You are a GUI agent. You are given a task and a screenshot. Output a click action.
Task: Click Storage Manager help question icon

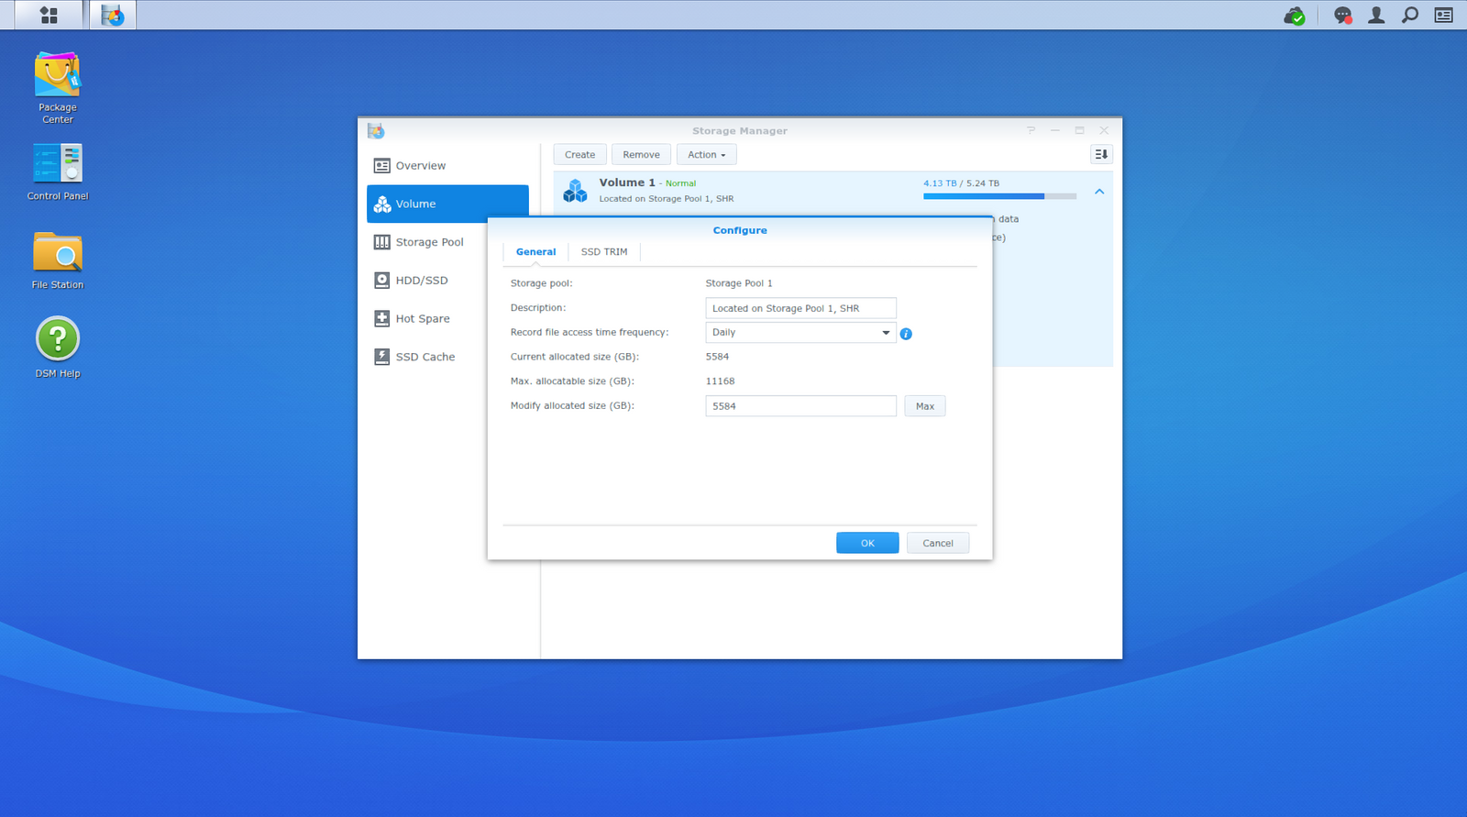pos(1031,130)
